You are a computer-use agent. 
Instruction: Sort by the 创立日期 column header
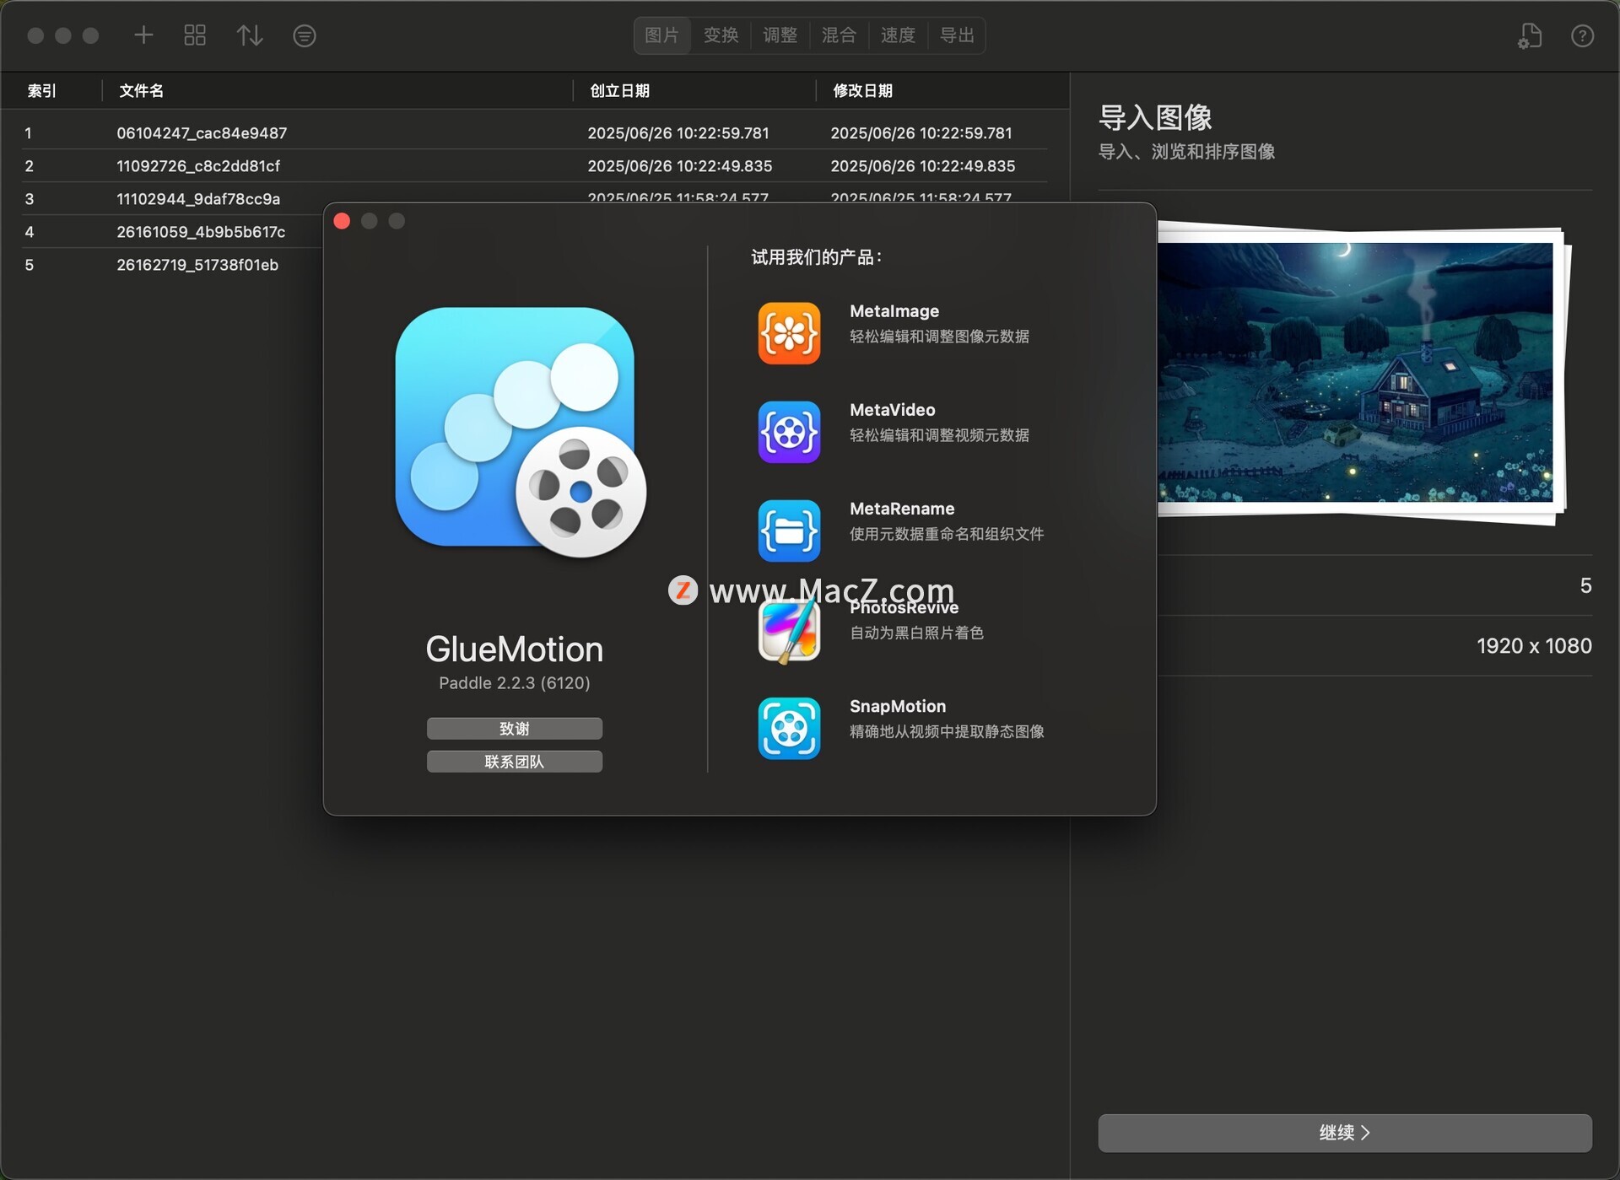(x=620, y=90)
